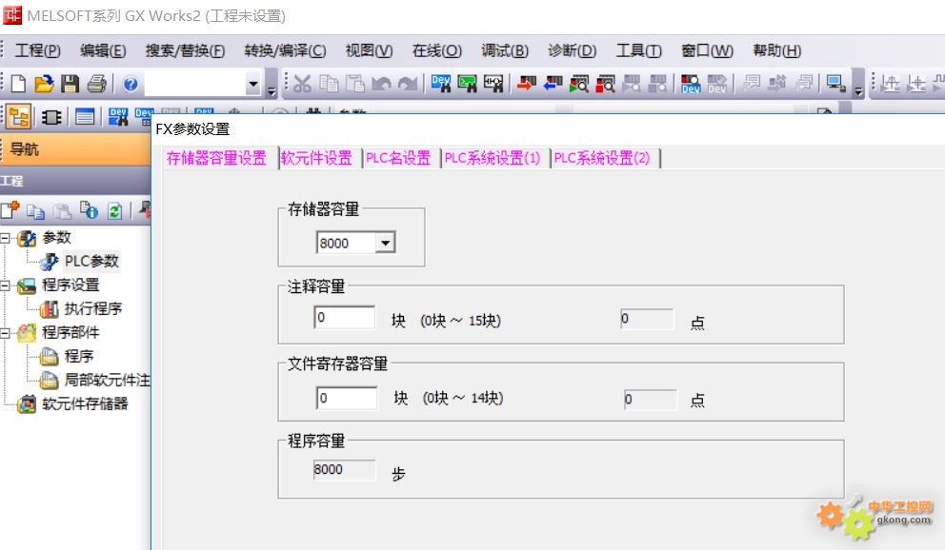Click the 导航 panel header
Screen dimensions: 945x550
click(75, 148)
